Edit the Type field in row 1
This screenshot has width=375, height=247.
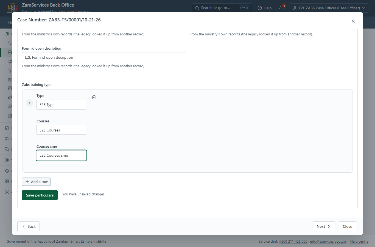61,105
